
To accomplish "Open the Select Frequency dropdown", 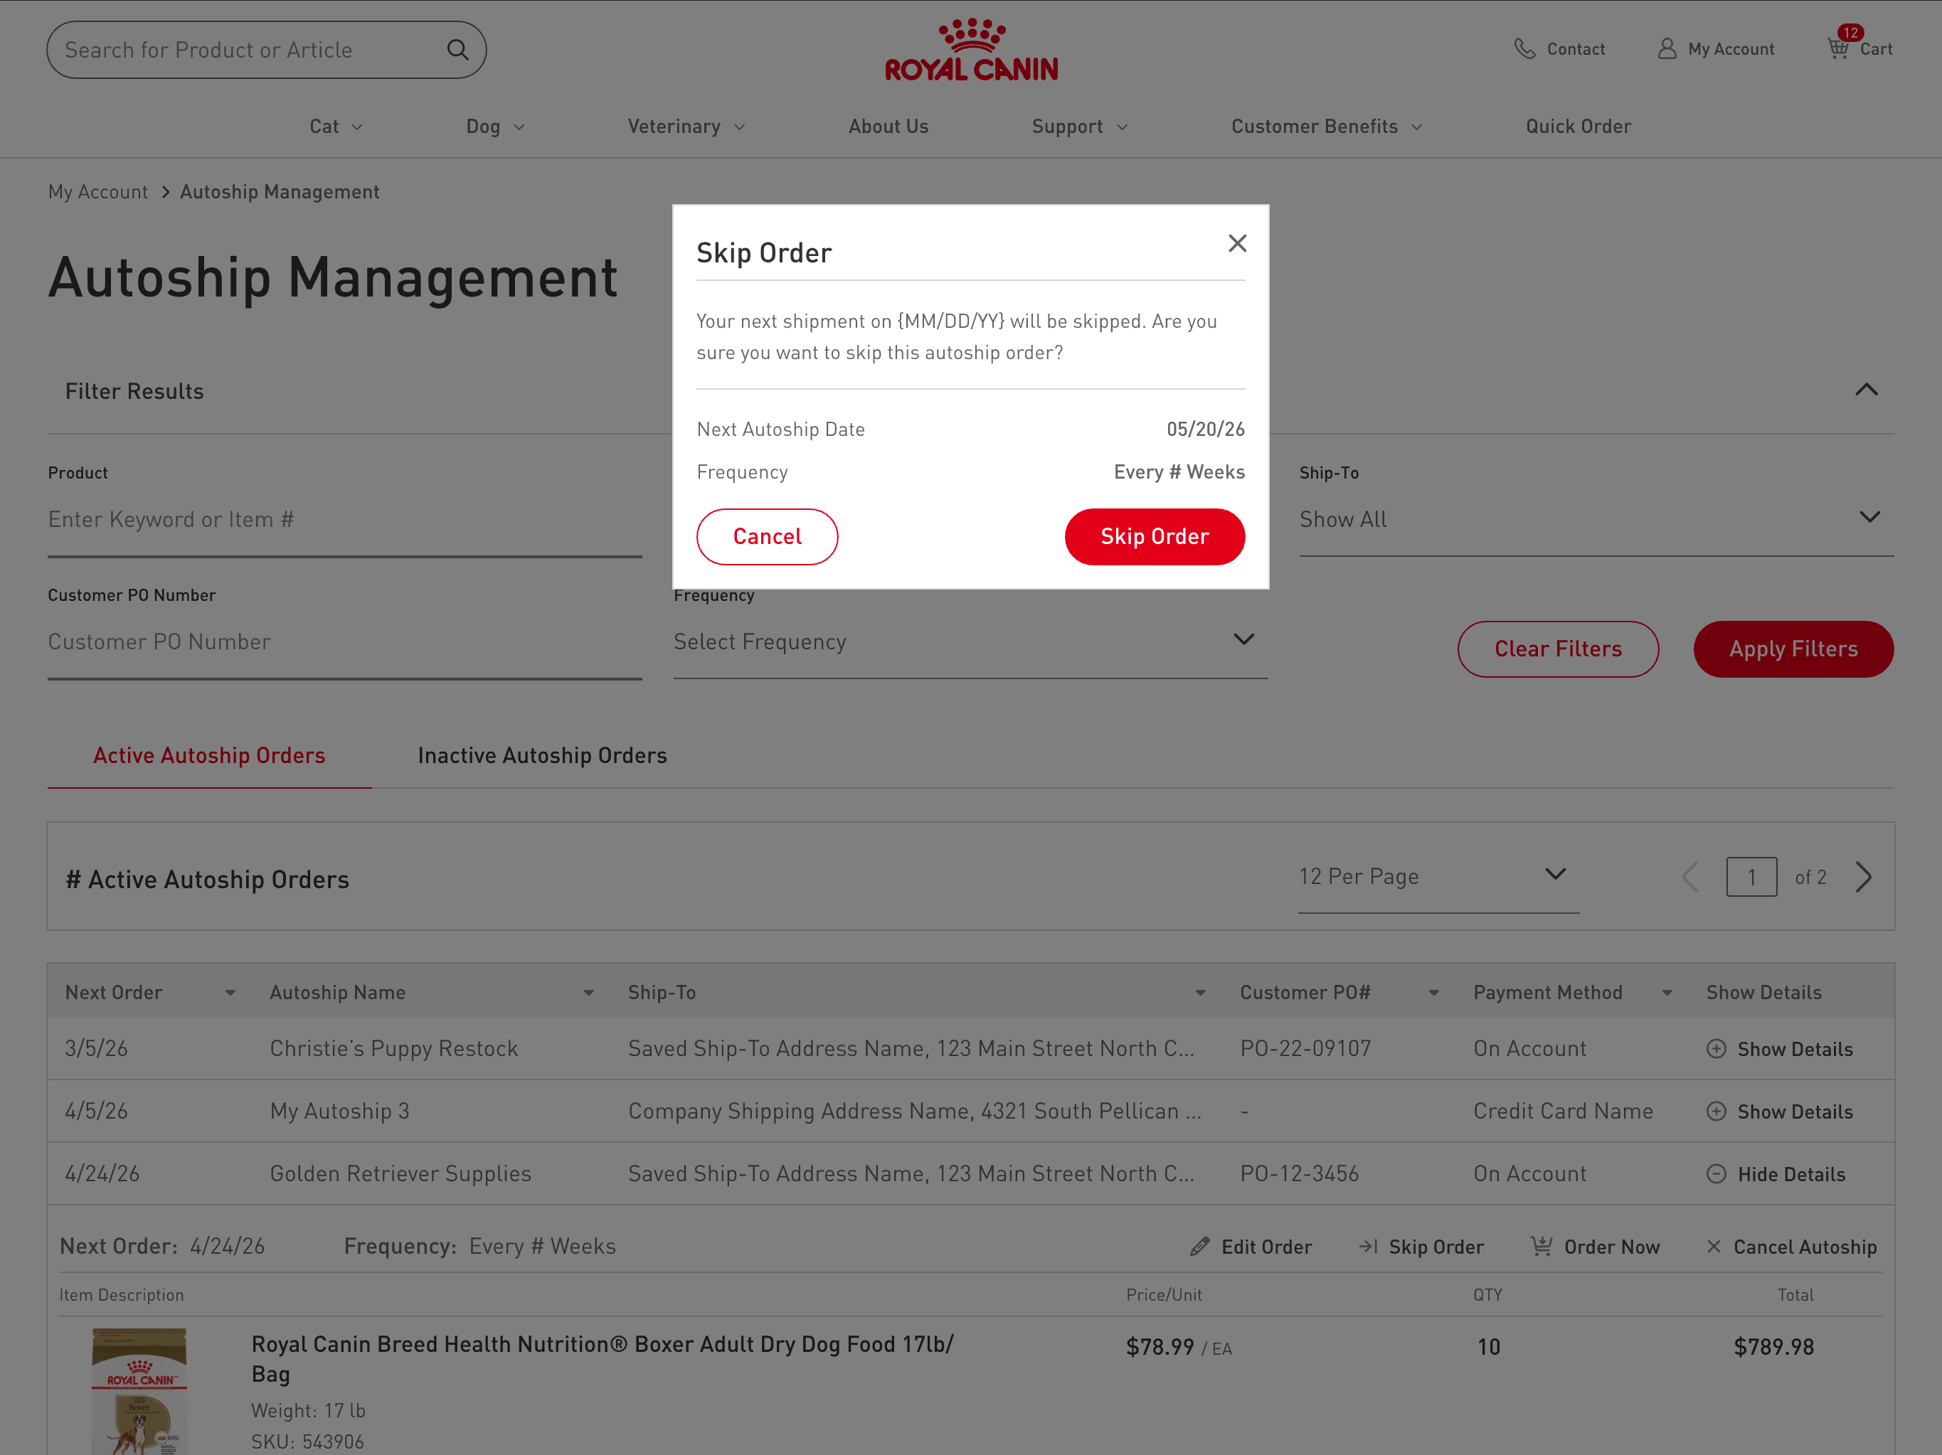I will pyautogui.click(x=970, y=641).
